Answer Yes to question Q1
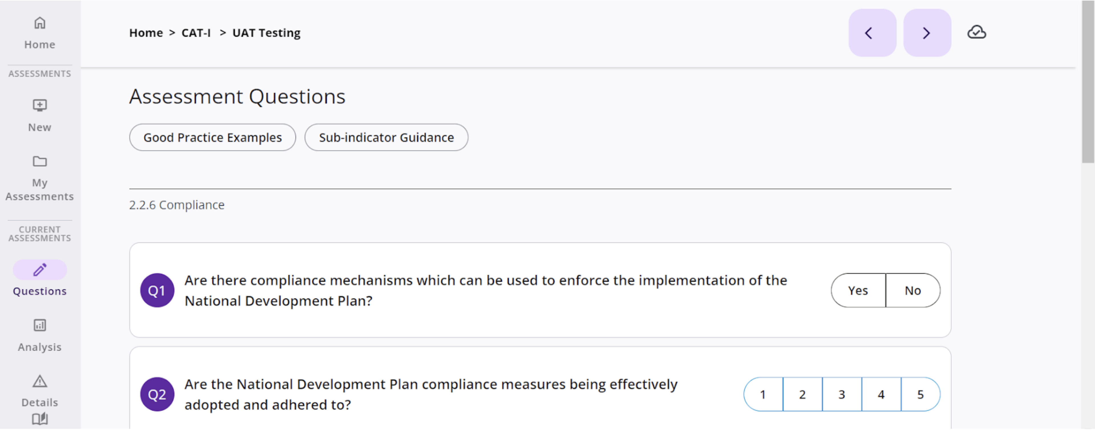 (x=858, y=290)
